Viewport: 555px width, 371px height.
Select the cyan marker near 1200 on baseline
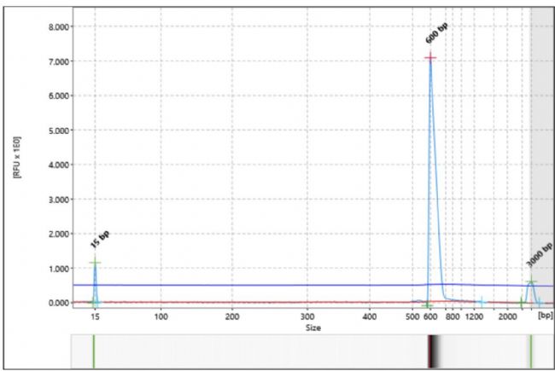coord(481,302)
